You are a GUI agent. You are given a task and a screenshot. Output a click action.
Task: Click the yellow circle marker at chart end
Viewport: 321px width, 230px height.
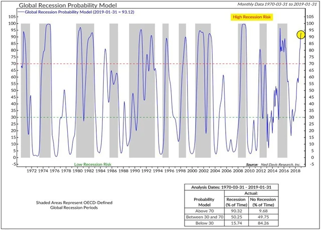[300, 35]
